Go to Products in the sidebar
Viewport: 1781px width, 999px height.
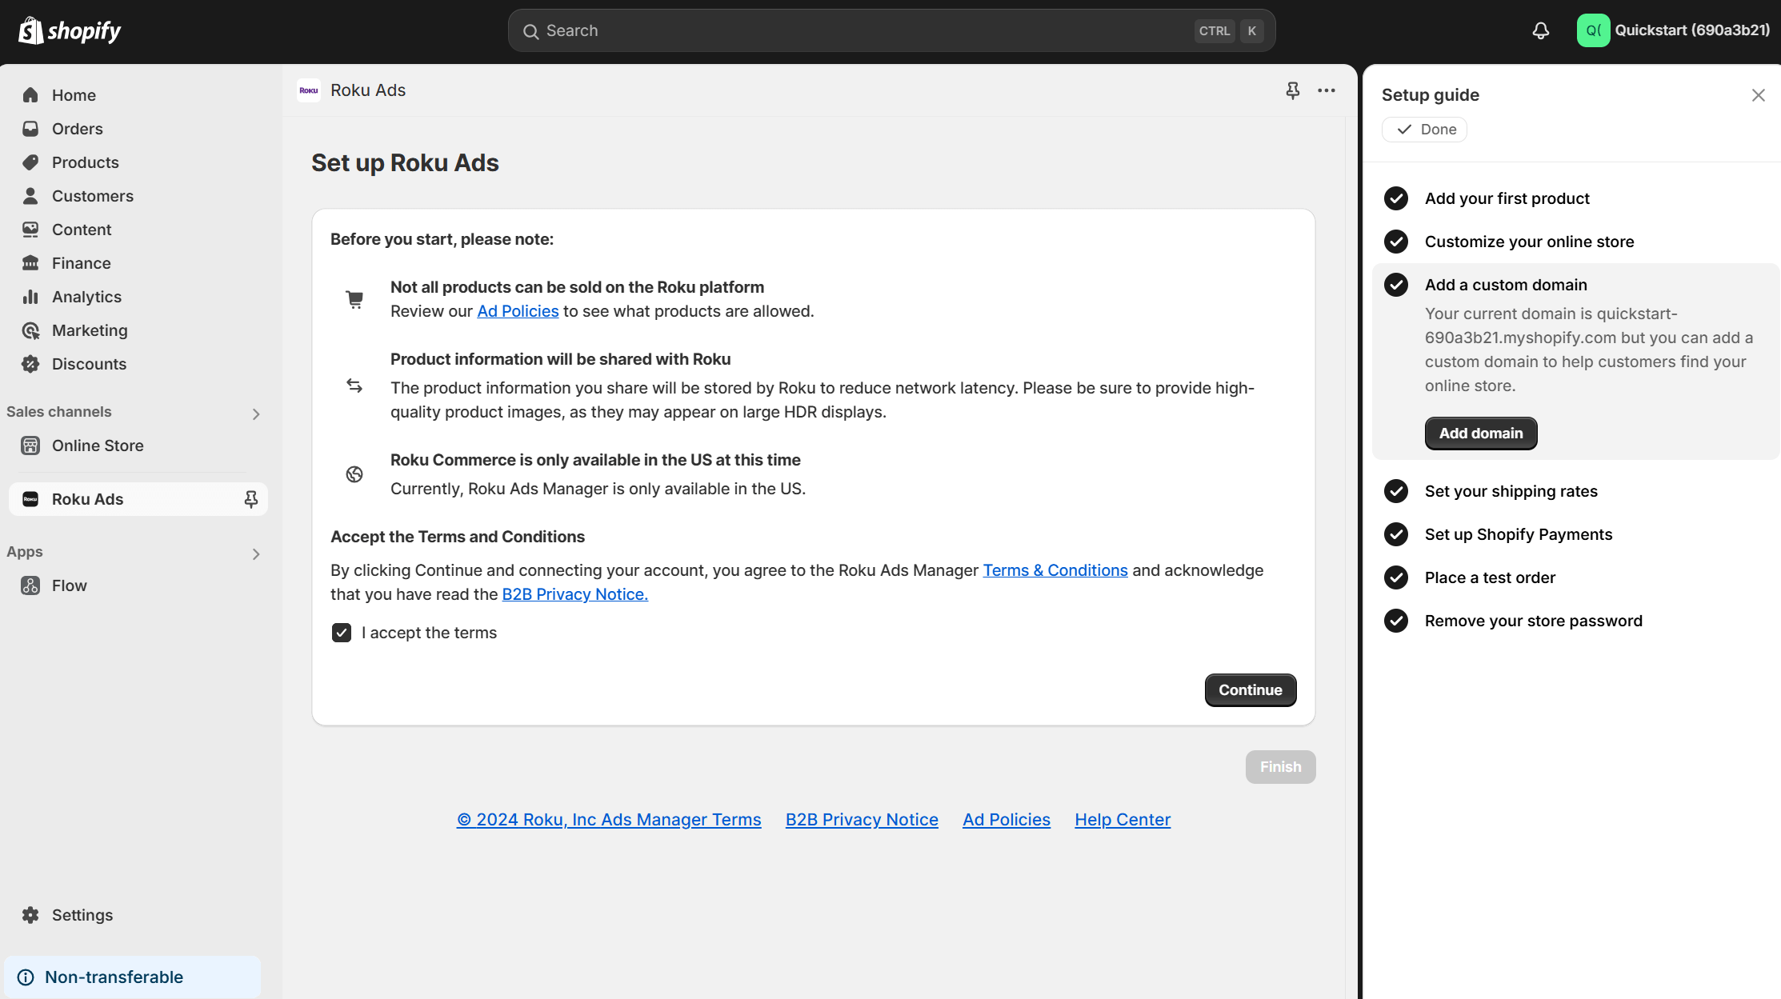85,162
